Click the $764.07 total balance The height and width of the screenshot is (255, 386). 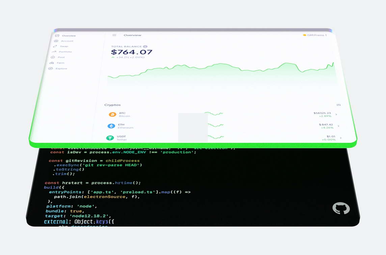click(132, 52)
